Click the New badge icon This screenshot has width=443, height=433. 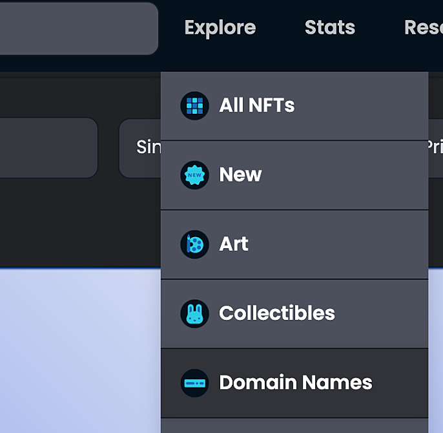point(194,175)
